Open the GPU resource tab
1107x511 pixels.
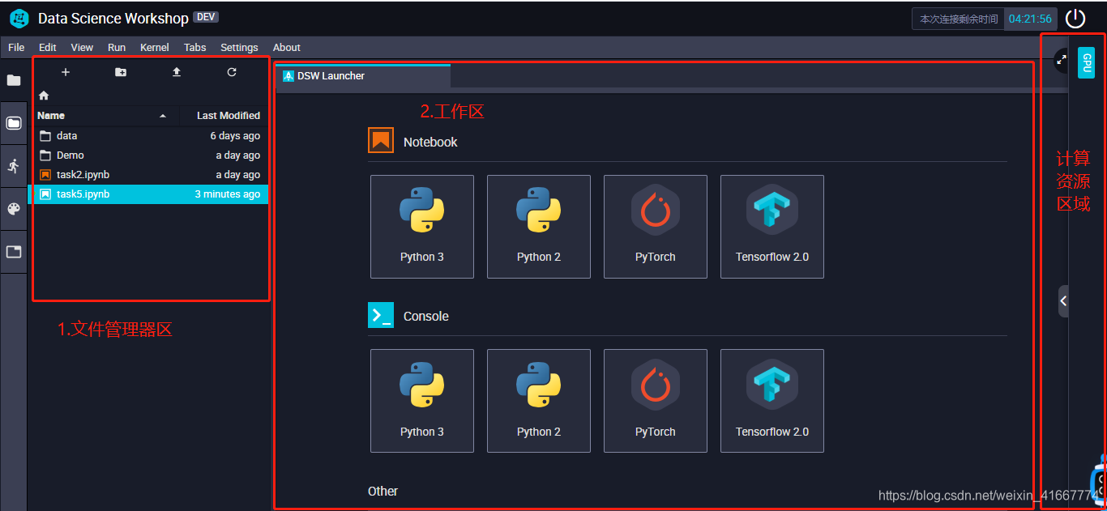(1086, 63)
